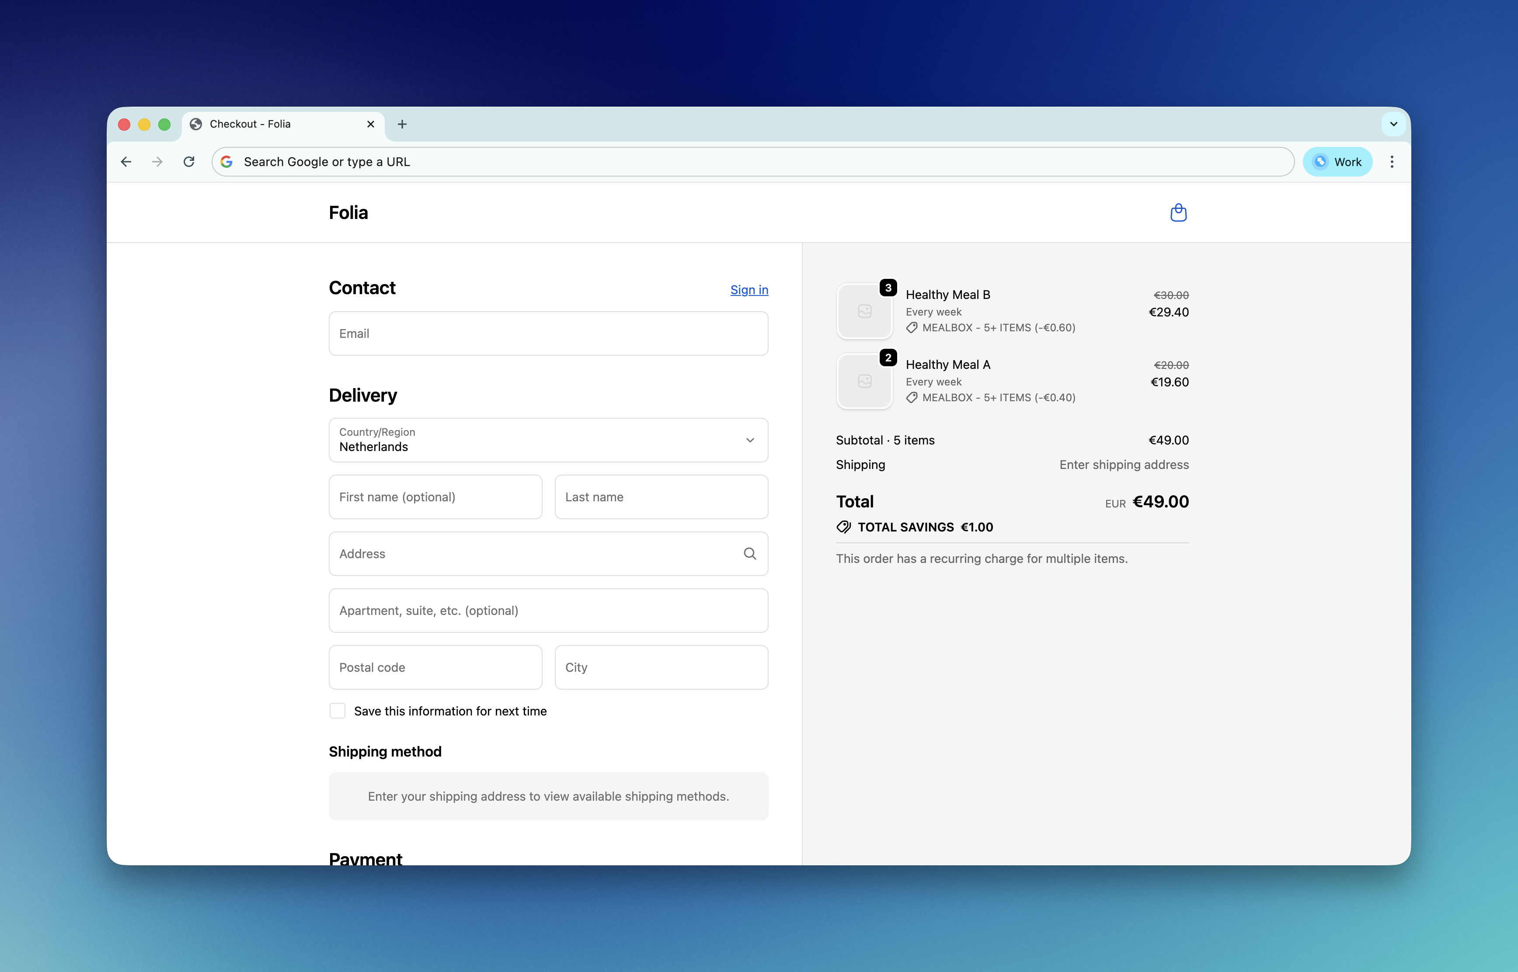Open the shopping bag icon
The width and height of the screenshot is (1518, 972).
click(x=1178, y=213)
